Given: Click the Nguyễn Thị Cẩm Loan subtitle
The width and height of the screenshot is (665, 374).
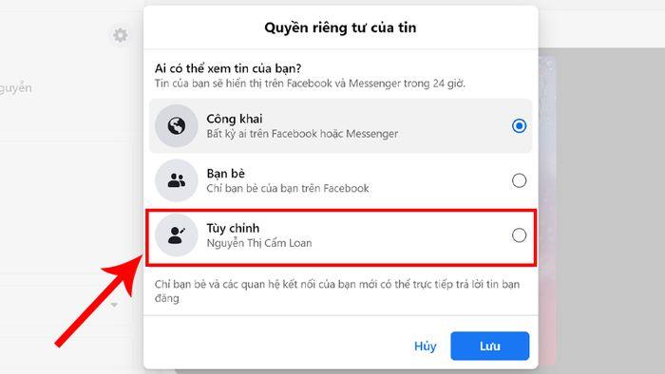Looking at the screenshot, I should click(x=259, y=243).
